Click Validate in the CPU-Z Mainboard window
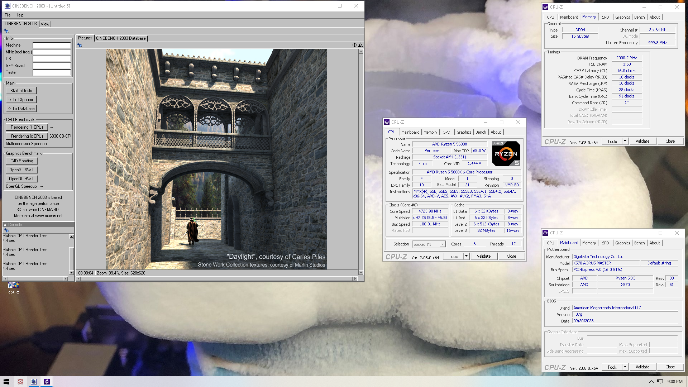Screen dimensions: 688x387 point(642,367)
